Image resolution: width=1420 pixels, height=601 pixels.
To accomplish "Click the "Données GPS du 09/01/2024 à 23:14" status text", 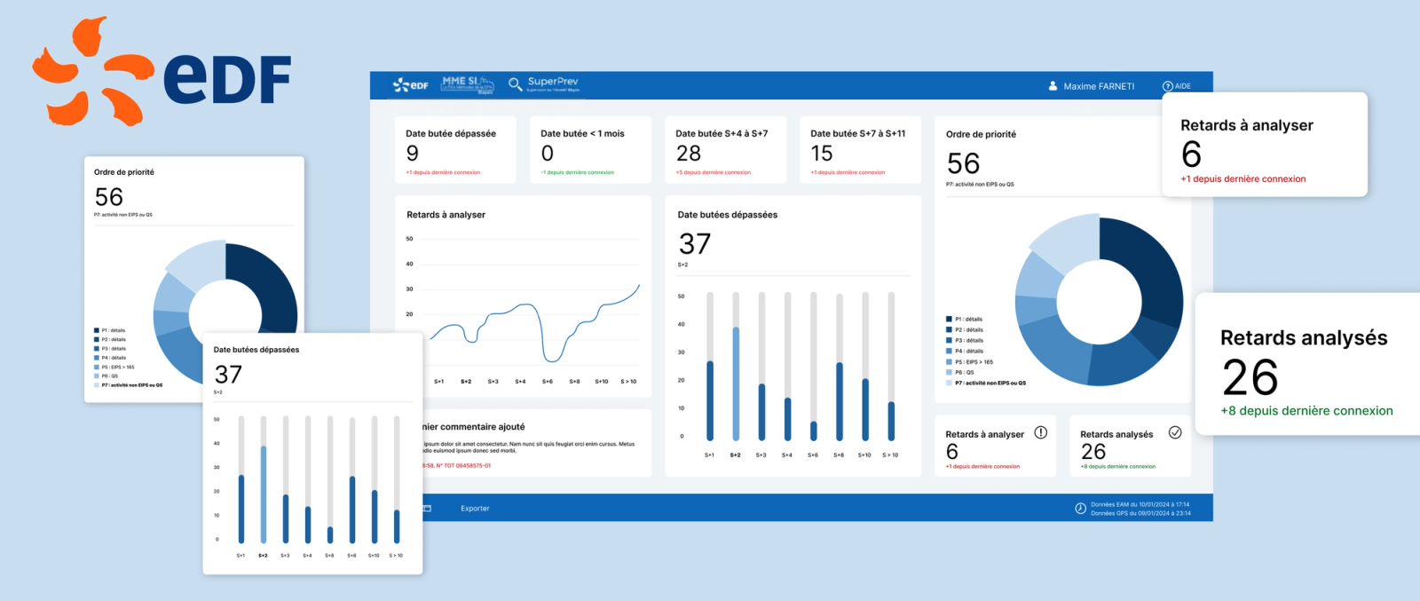I will click(1140, 513).
